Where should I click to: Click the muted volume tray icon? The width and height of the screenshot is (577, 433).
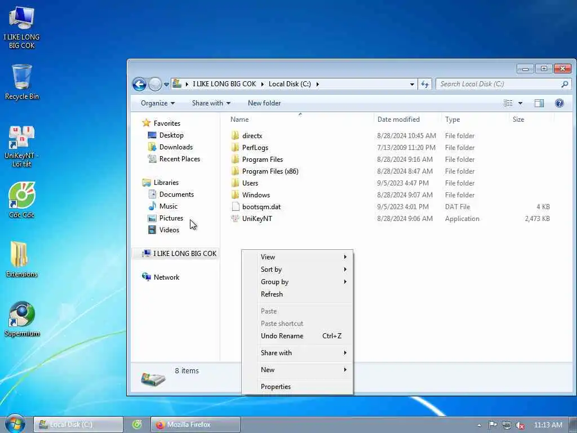(520, 425)
